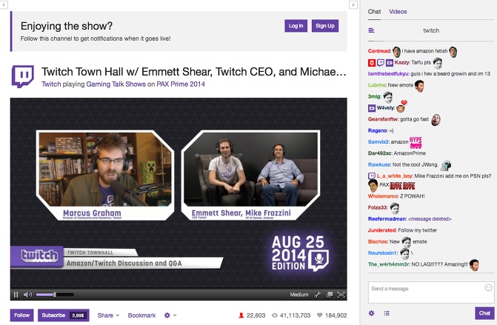Enter fullscreen video mode
This screenshot has width=497, height=325.
[341, 295]
